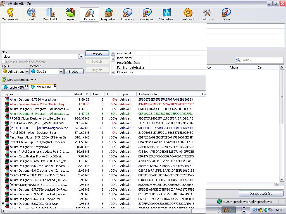286x214 pixels.
Task: Click the yellow warning tray icon
Action: click(260, 210)
